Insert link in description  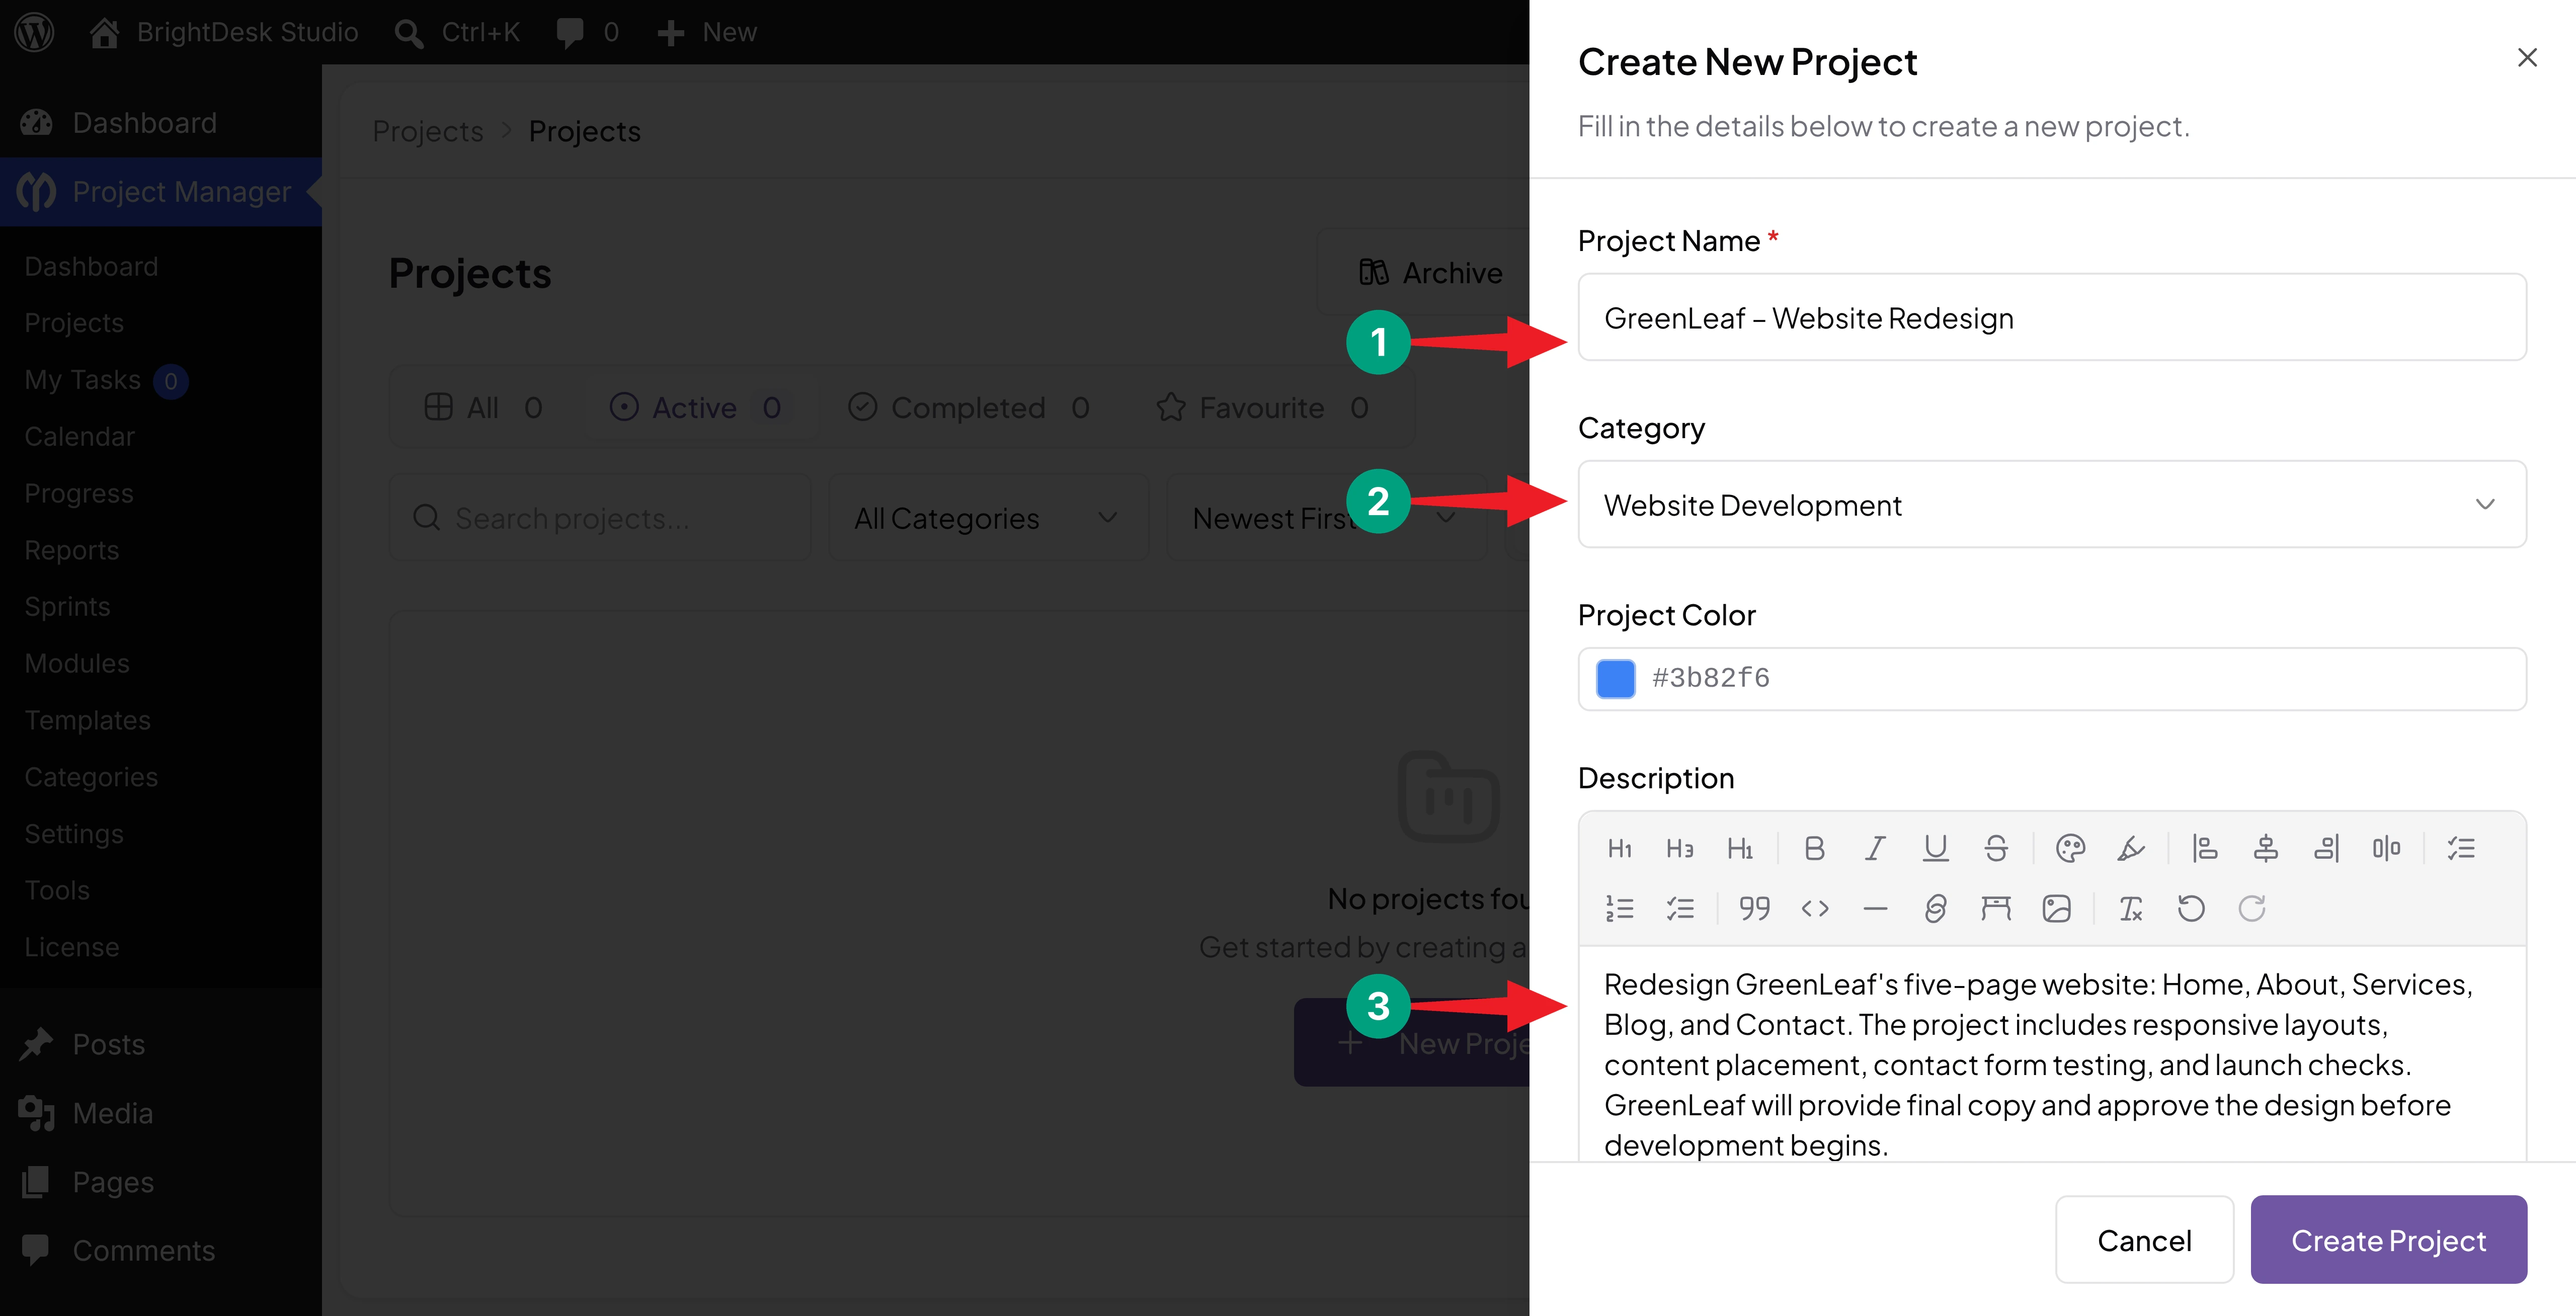click(1935, 909)
